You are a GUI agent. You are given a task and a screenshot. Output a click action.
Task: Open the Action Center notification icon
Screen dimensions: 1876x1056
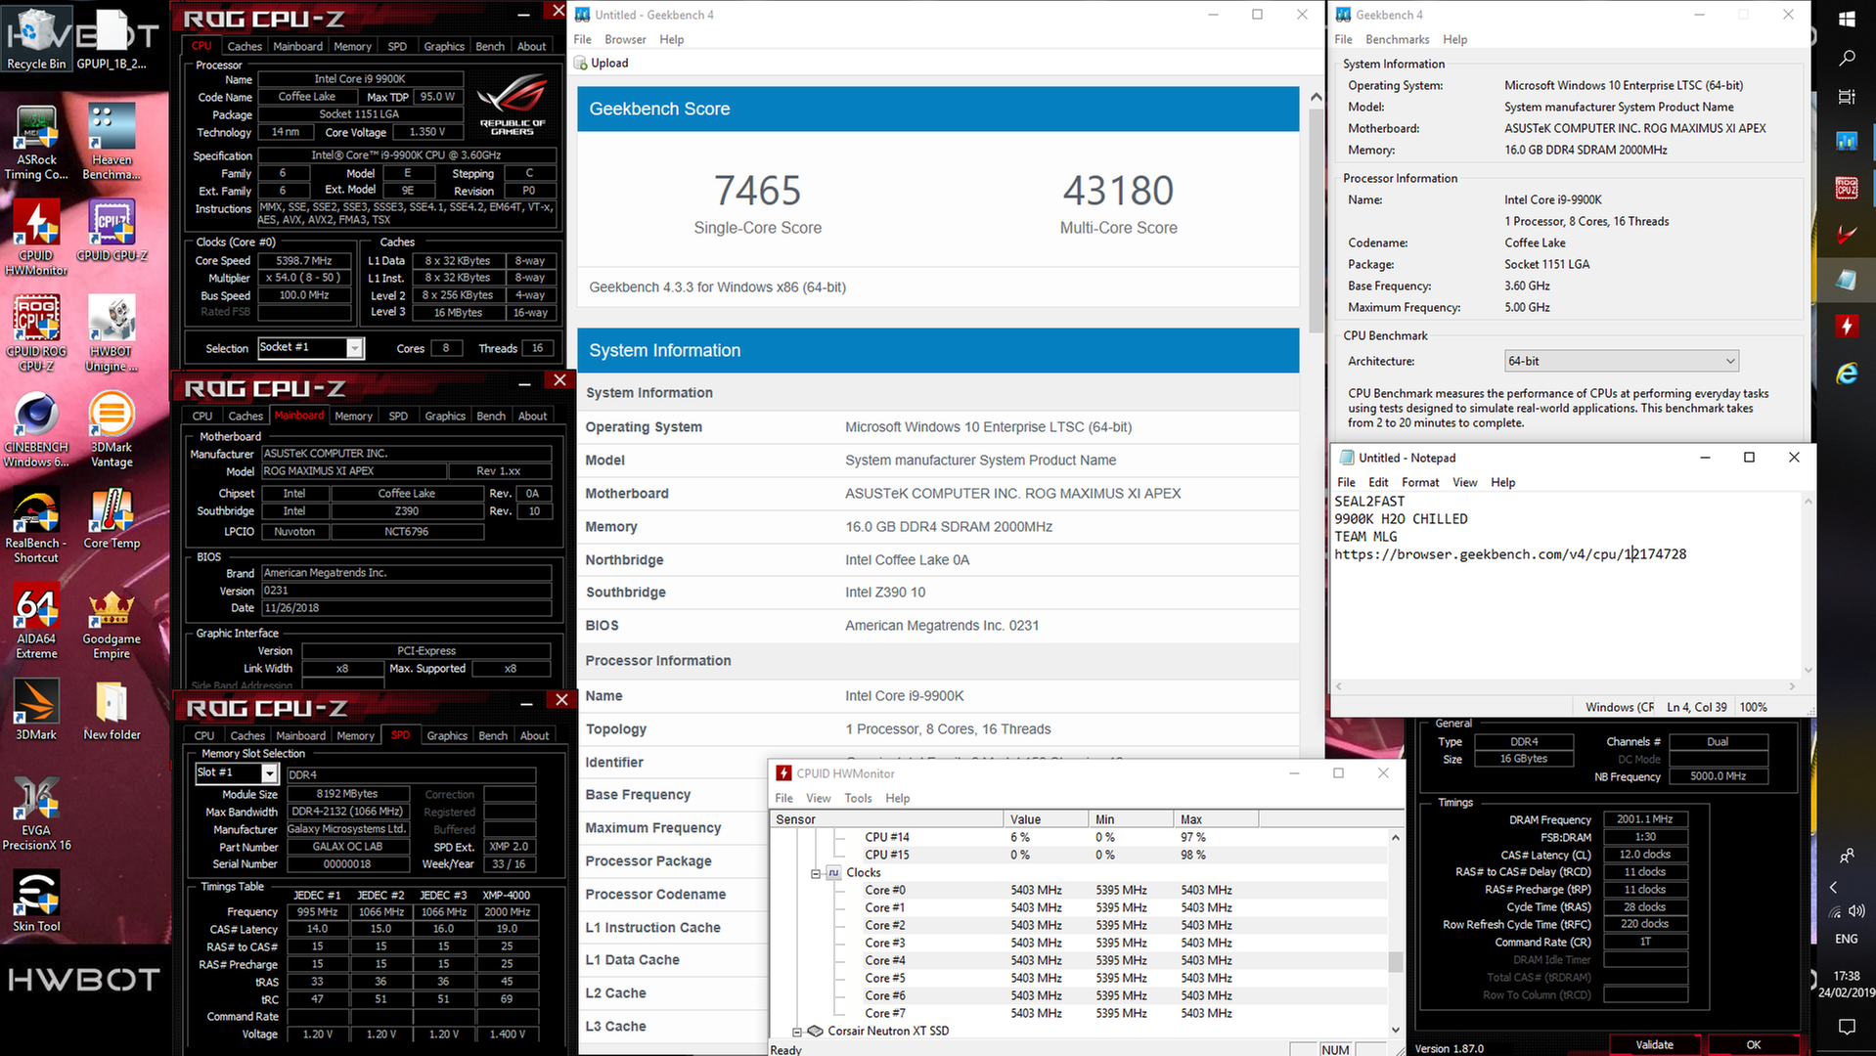pos(1847,1027)
